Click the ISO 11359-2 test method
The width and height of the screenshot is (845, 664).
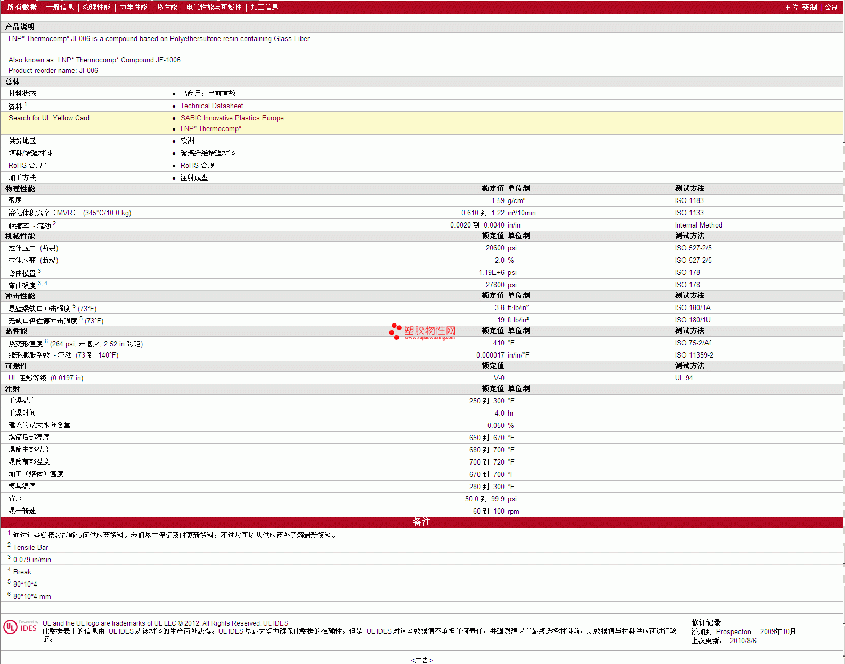pos(694,355)
